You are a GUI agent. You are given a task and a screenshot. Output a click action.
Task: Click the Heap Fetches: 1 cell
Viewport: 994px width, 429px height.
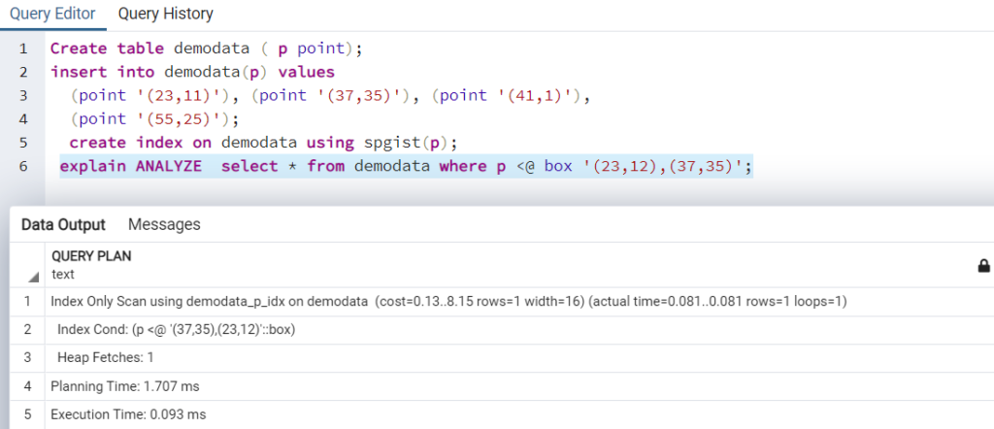click(x=518, y=357)
